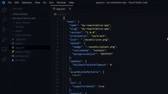
Task: Open the Run menu
Action: [x=51, y=2]
